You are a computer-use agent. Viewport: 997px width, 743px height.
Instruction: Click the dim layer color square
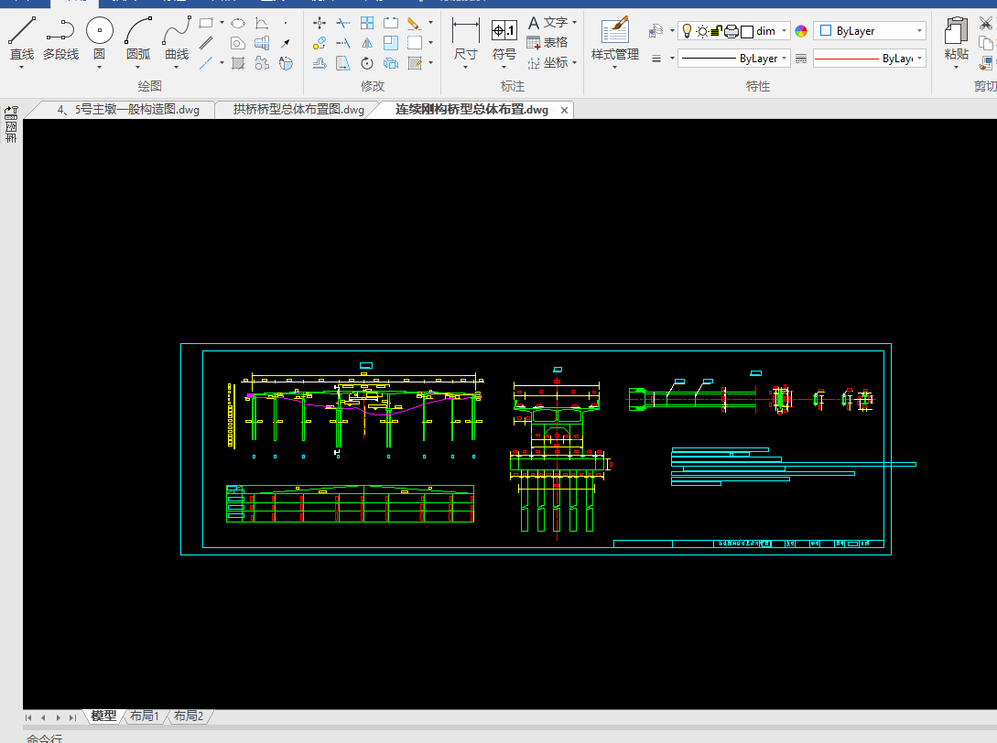tap(747, 31)
